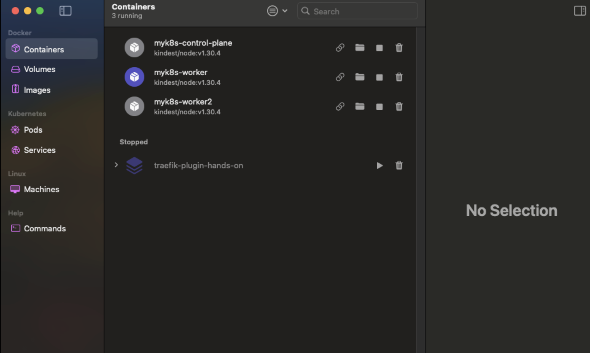Open the Commands help page
The height and width of the screenshot is (353, 590).
click(45, 229)
